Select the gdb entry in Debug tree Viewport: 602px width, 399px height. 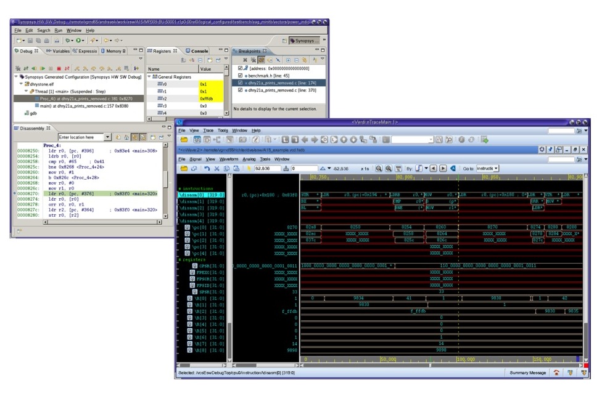(30, 113)
